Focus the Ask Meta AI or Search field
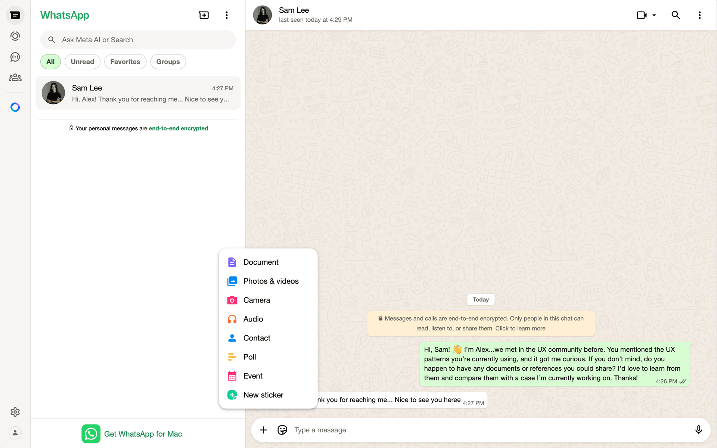717x448 pixels. (138, 40)
